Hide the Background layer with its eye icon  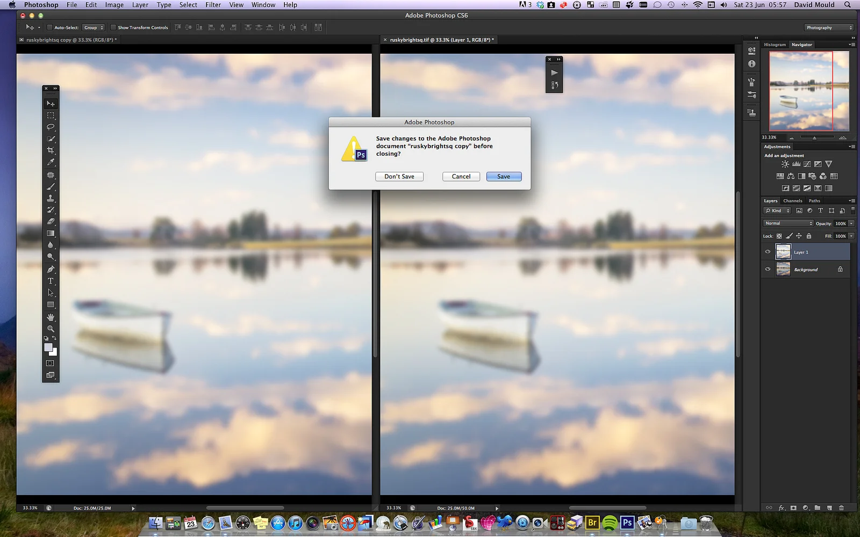pos(768,269)
